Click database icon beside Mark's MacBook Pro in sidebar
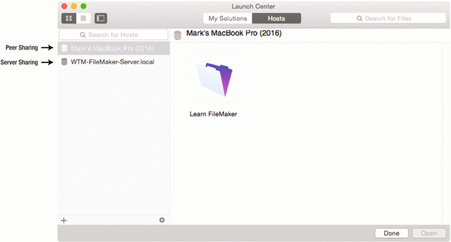 pyautogui.click(x=65, y=48)
